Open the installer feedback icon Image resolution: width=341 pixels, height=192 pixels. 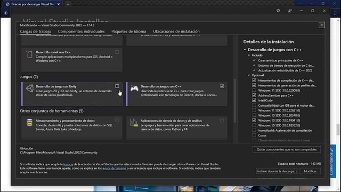[x=290, y=11]
